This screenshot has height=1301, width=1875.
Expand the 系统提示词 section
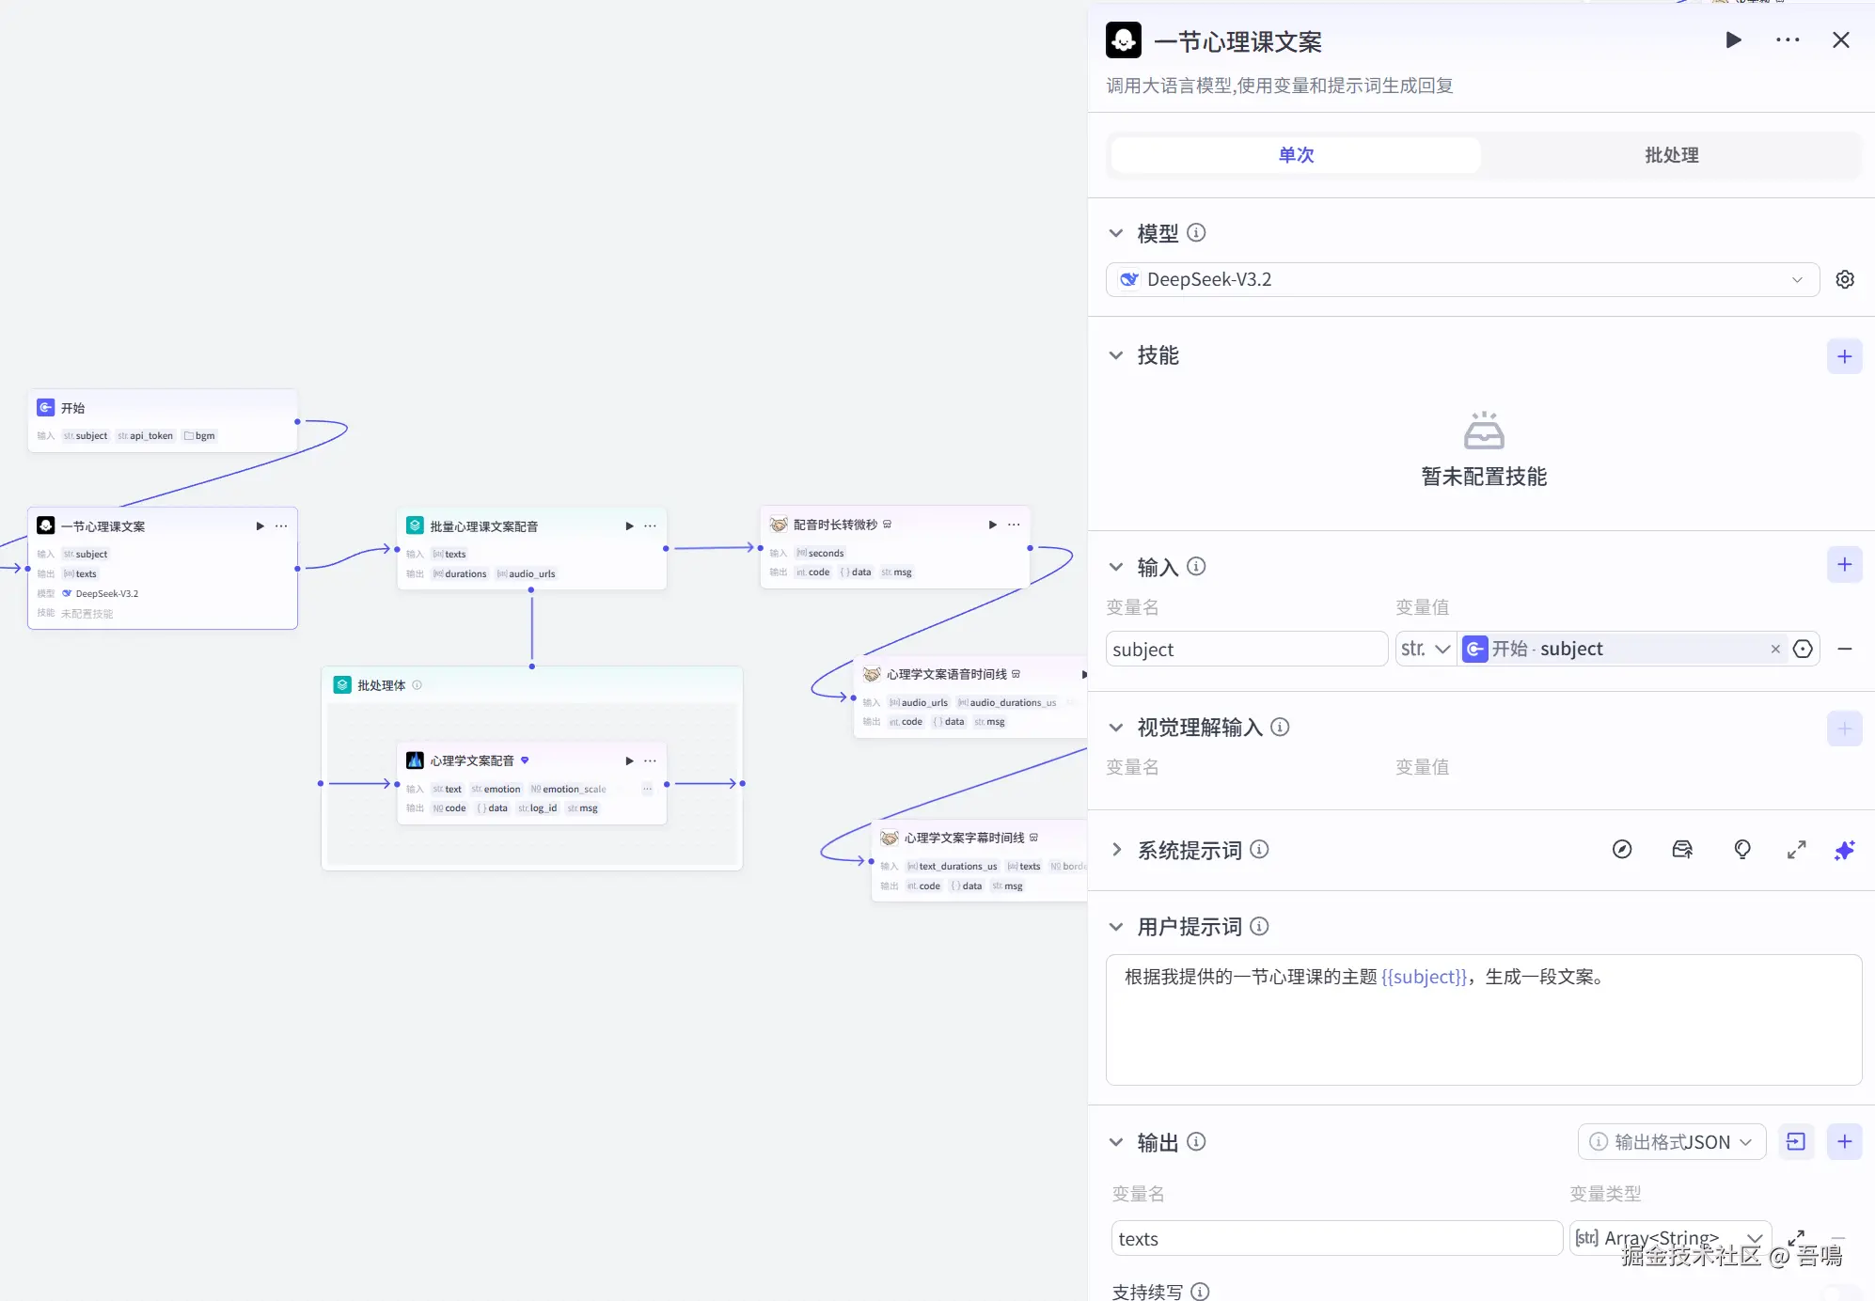[x=1116, y=850]
